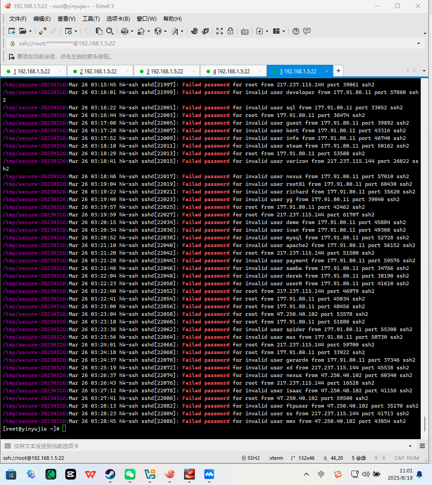Toggle full screen mode icon

(220, 31)
